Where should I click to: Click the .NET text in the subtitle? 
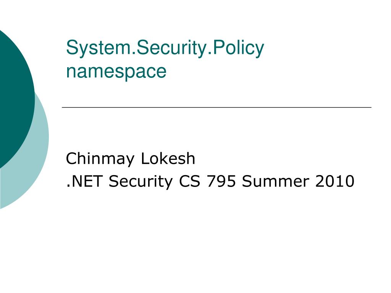[x=84, y=181]
